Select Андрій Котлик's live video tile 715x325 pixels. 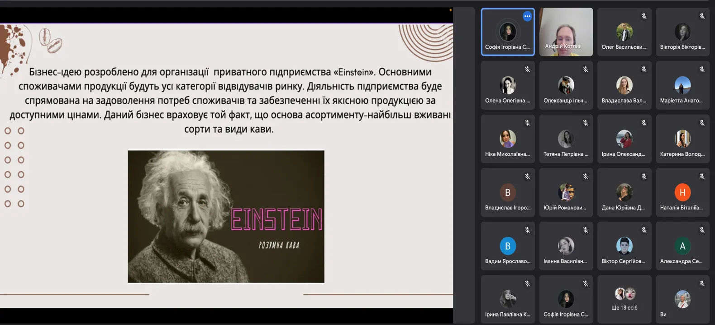coord(566,32)
